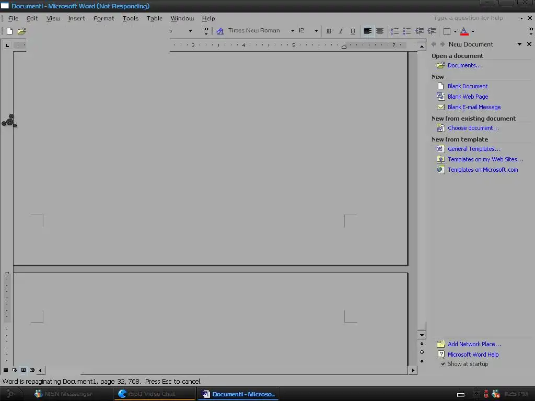Click the Previous Page double-arrow button
Image resolution: width=535 pixels, height=401 pixels.
pyautogui.click(x=422, y=344)
